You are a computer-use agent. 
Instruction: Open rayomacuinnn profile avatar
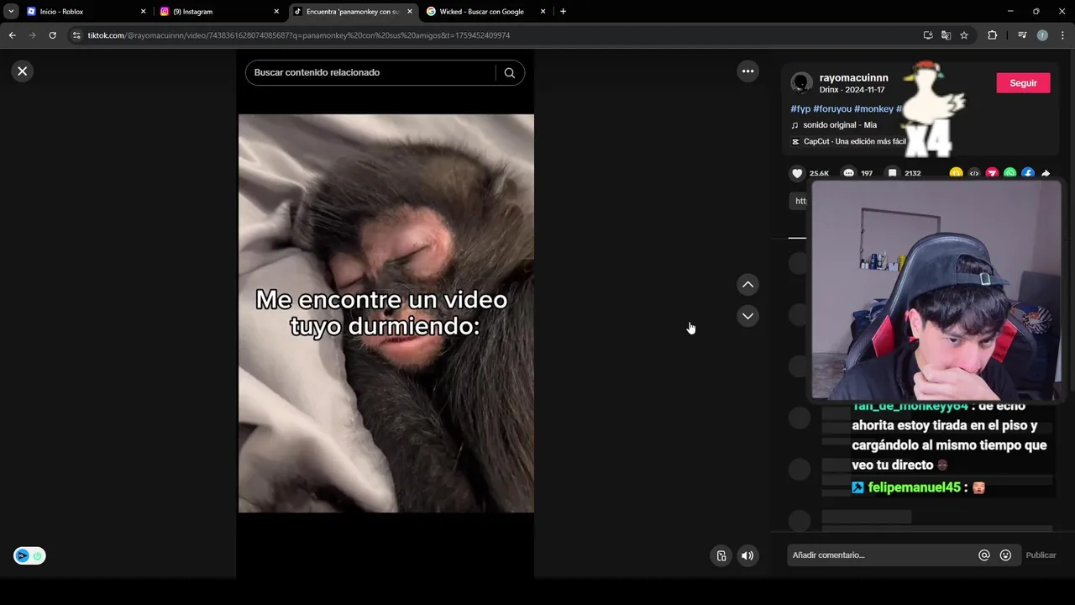coord(802,82)
